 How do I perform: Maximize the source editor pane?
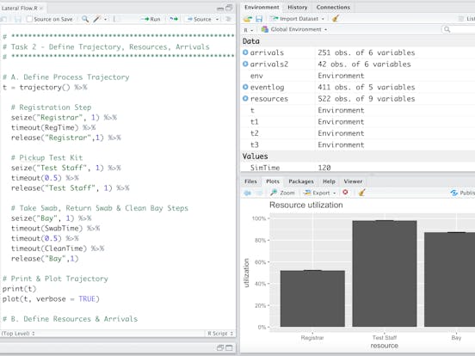pos(229,8)
